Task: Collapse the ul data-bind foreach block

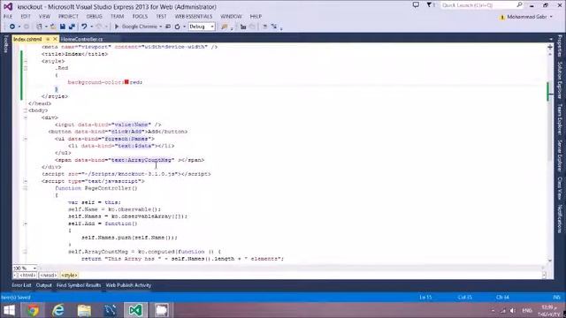Action: coord(26,139)
